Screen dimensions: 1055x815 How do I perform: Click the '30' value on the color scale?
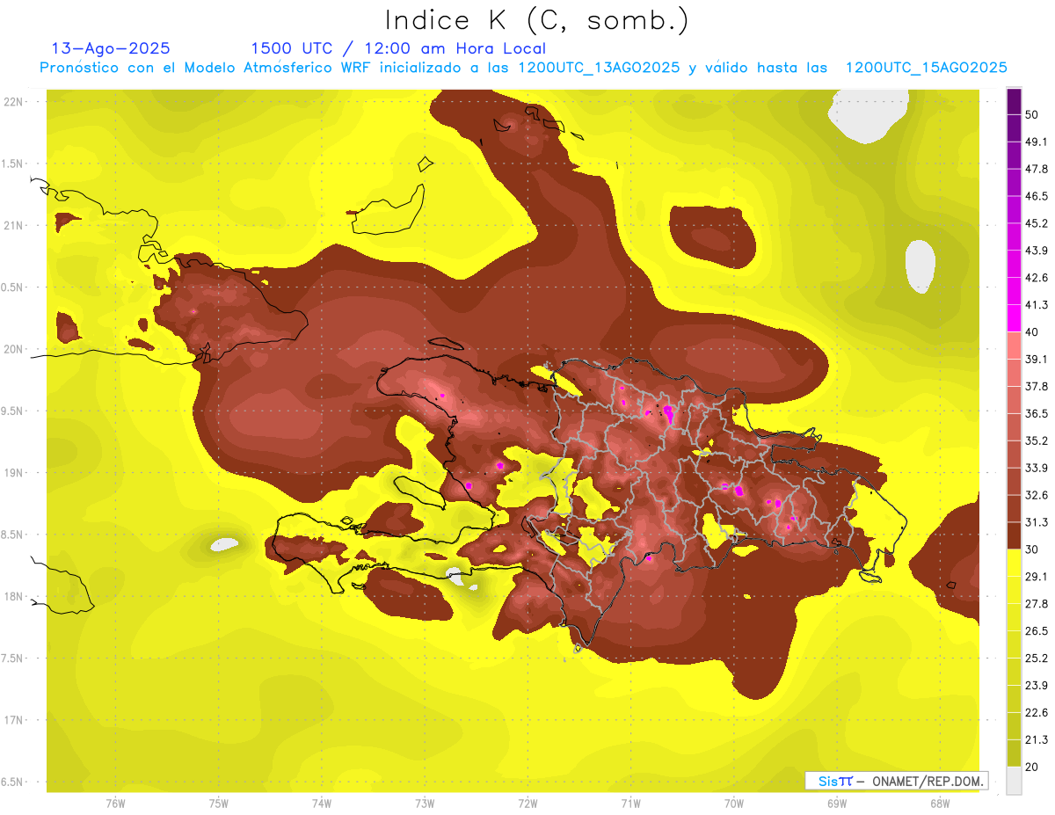tap(1032, 549)
